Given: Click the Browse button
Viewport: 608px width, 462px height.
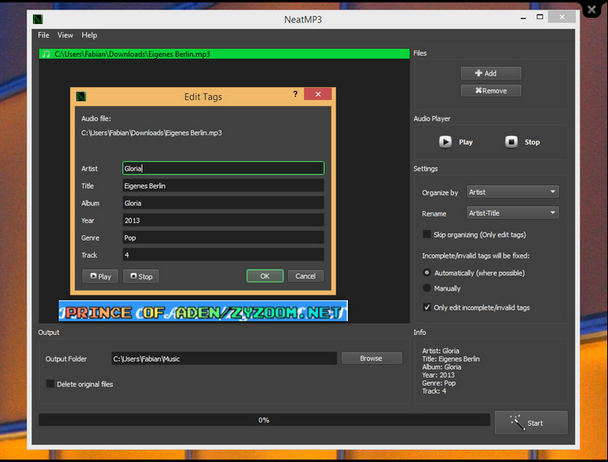Looking at the screenshot, I should (x=371, y=358).
